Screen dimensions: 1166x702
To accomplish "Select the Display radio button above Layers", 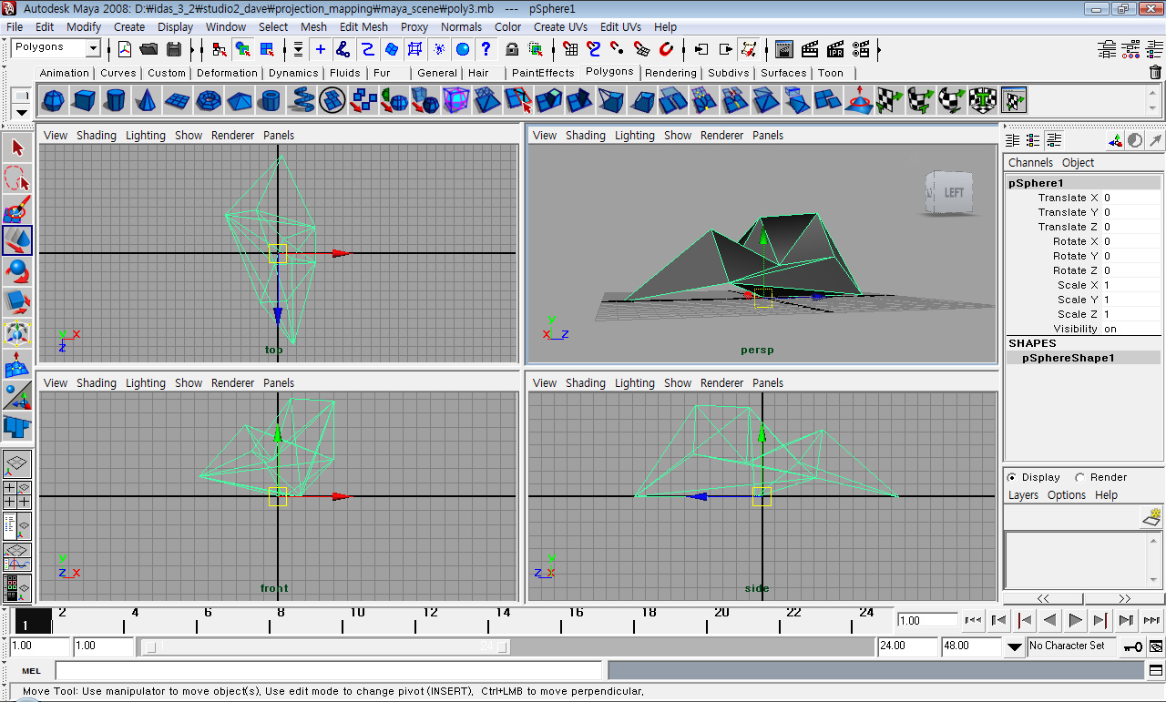I will coord(1011,476).
